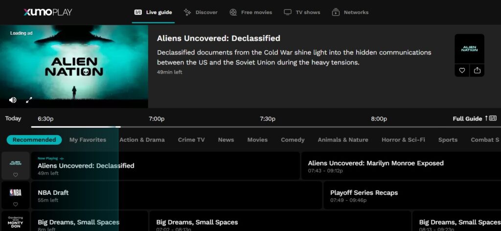Screen dimensions: 501x231
Task: Filter the guide by News
Action: click(226, 140)
